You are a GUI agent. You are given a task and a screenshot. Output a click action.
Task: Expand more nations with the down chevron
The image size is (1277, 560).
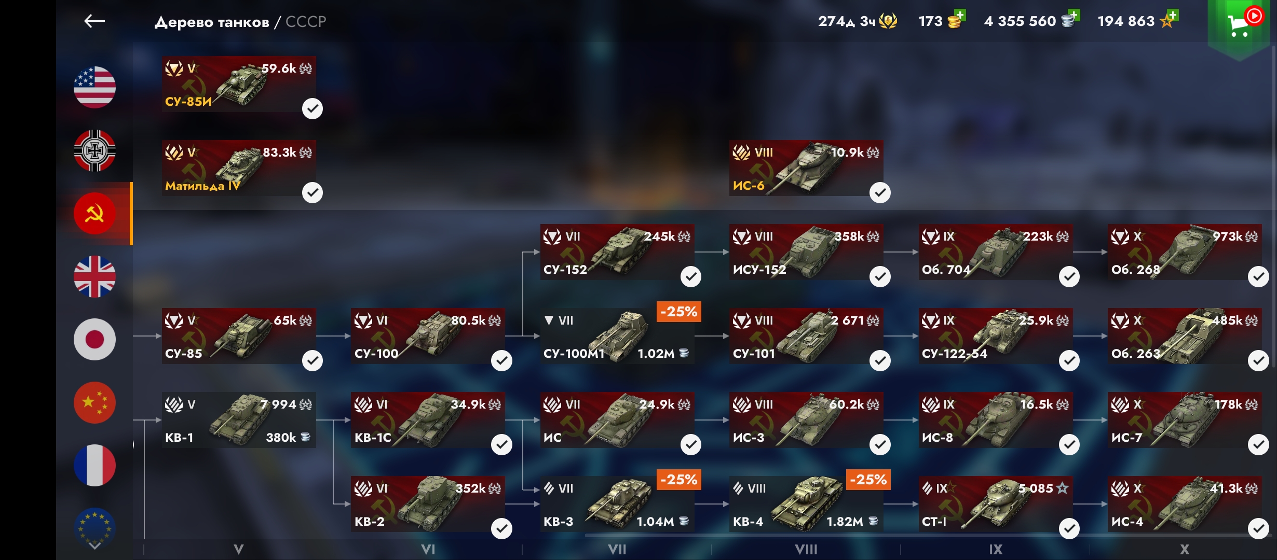pyautogui.click(x=94, y=545)
